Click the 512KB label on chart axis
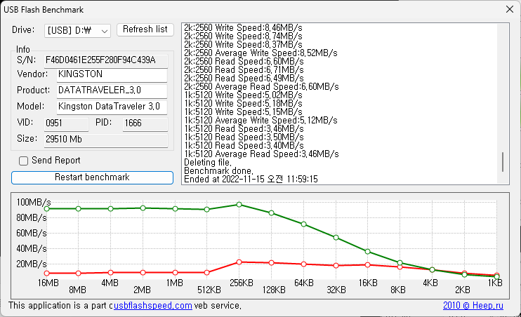Screen dimensions: 521x317 [209, 290]
